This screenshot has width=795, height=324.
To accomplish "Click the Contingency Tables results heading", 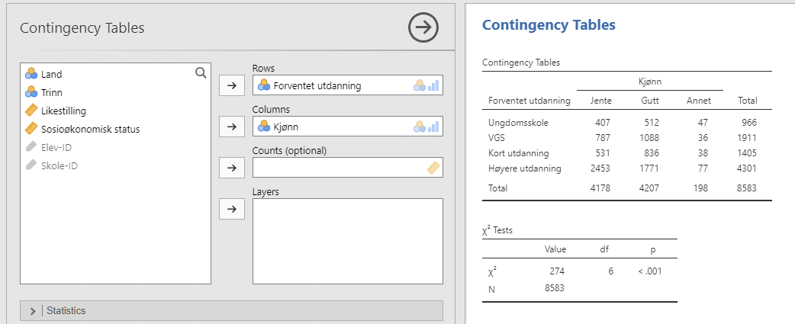I will 549,25.
